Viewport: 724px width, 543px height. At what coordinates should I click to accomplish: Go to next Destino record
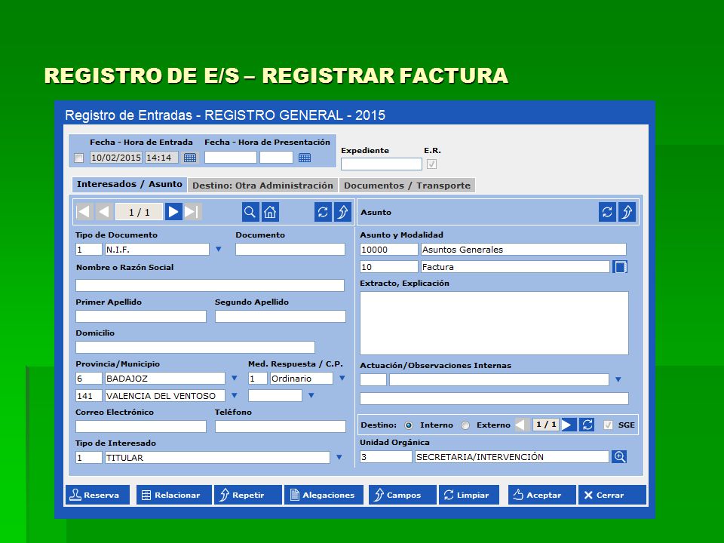[x=569, y=425]
